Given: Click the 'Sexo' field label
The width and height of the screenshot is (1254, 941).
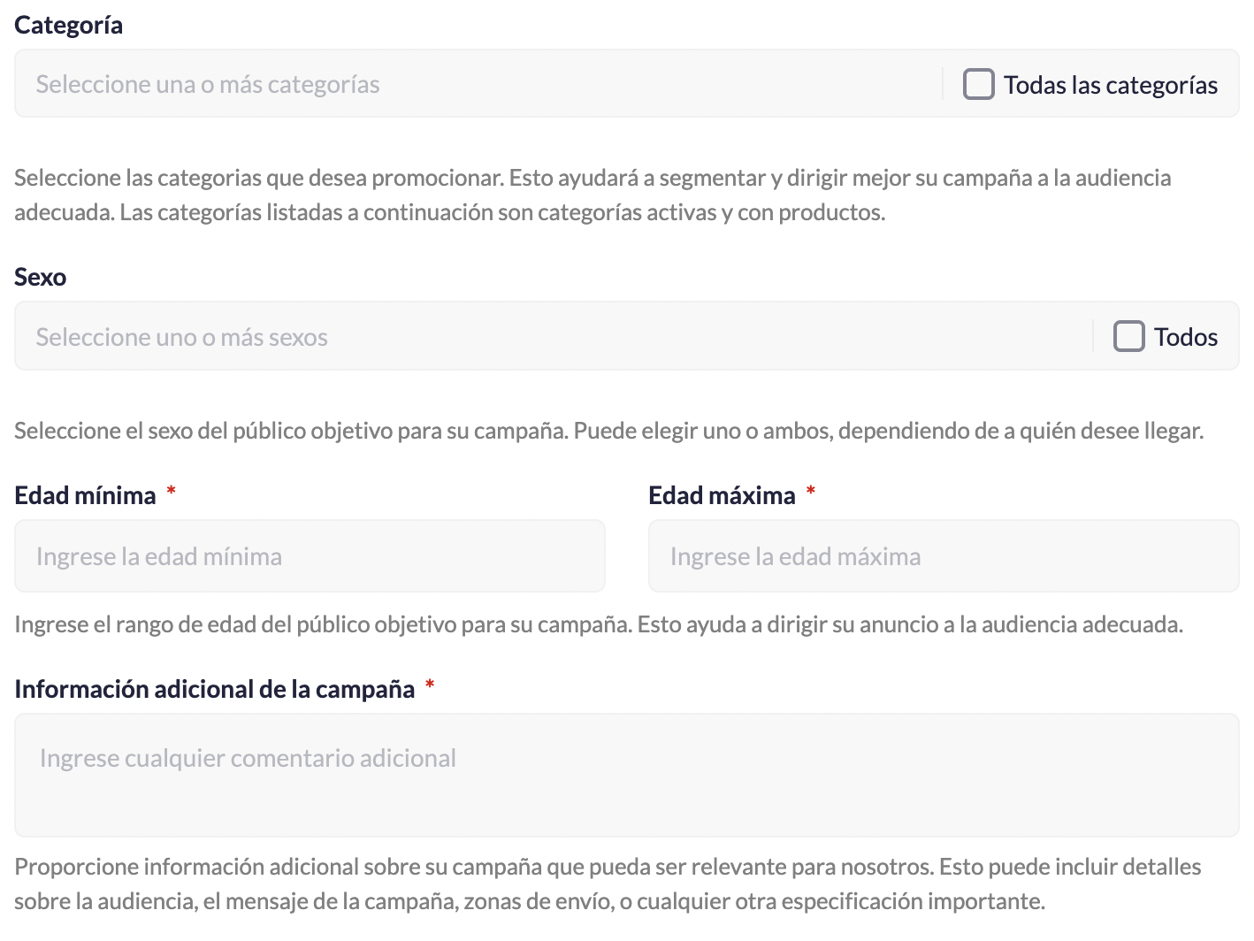Looking at the screenshot, I should [41, 277].
